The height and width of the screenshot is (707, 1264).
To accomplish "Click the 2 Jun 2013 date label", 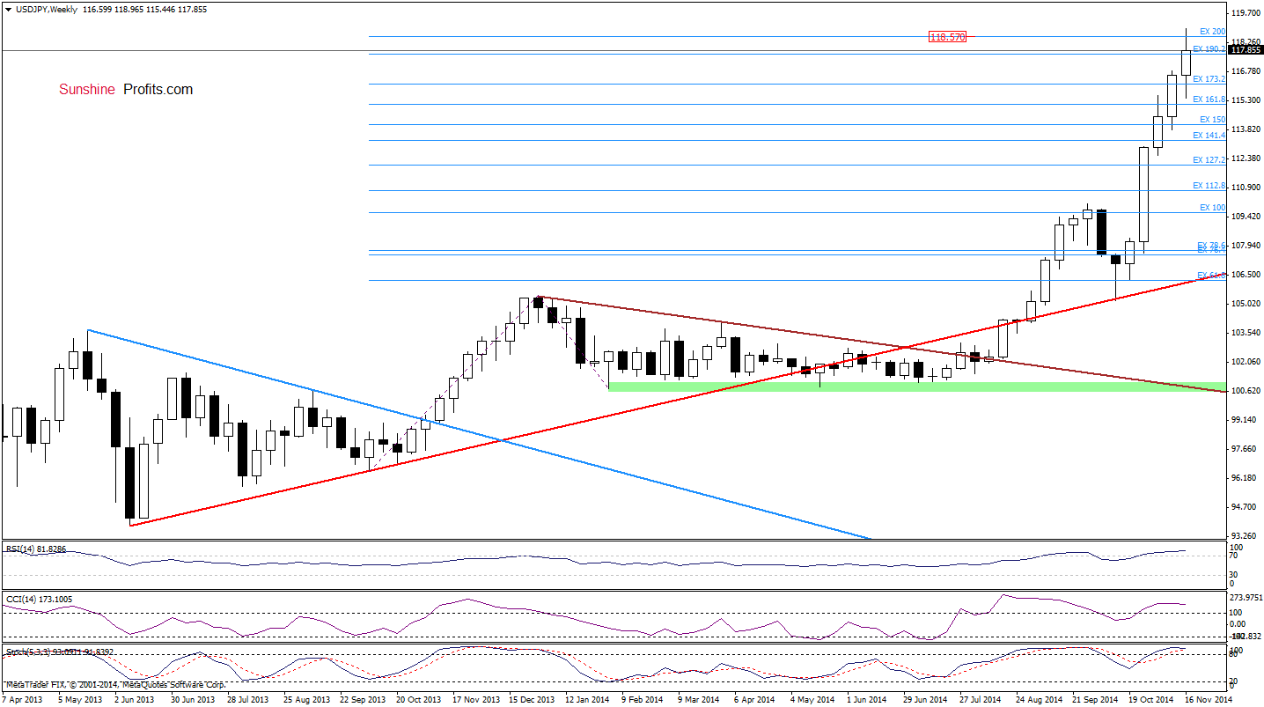I will 136,701.
